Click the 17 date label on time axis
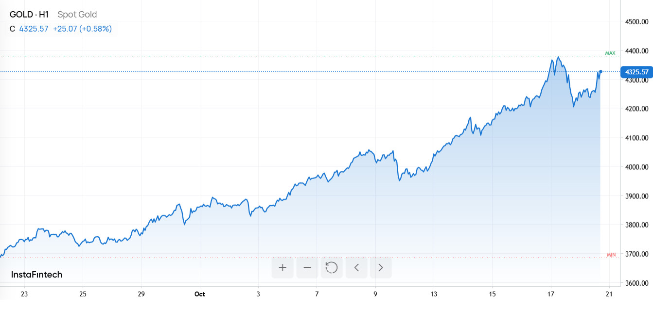653x309 pixels. pos(551,294)
